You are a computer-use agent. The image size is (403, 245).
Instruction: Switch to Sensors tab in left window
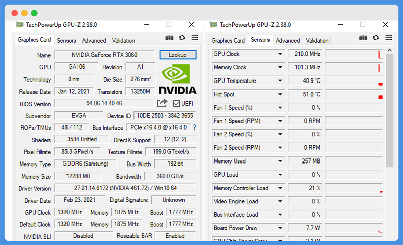pyautogui.click(x=66, y=41)
